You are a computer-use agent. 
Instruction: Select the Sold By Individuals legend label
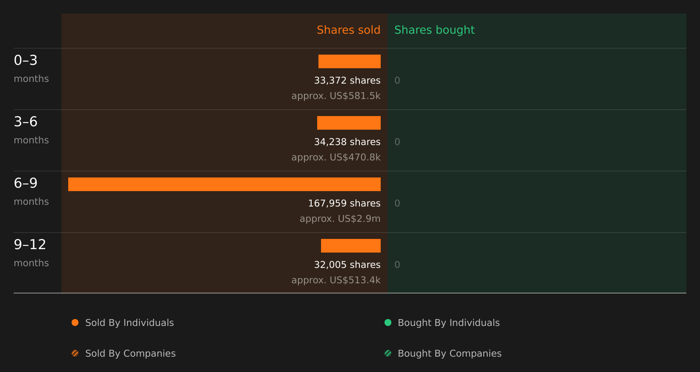pos(130,323)
